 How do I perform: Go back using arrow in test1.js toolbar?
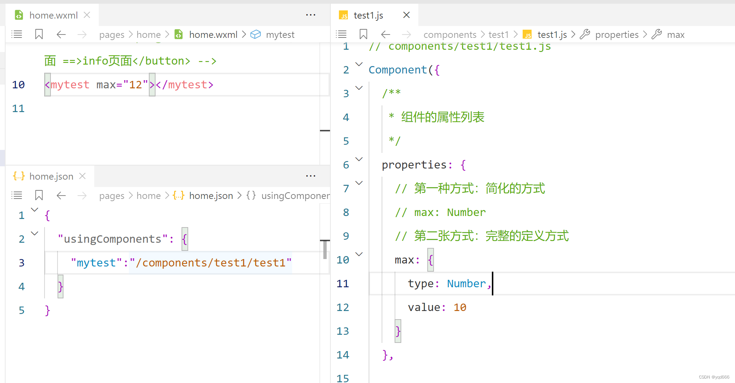(385, 35)
